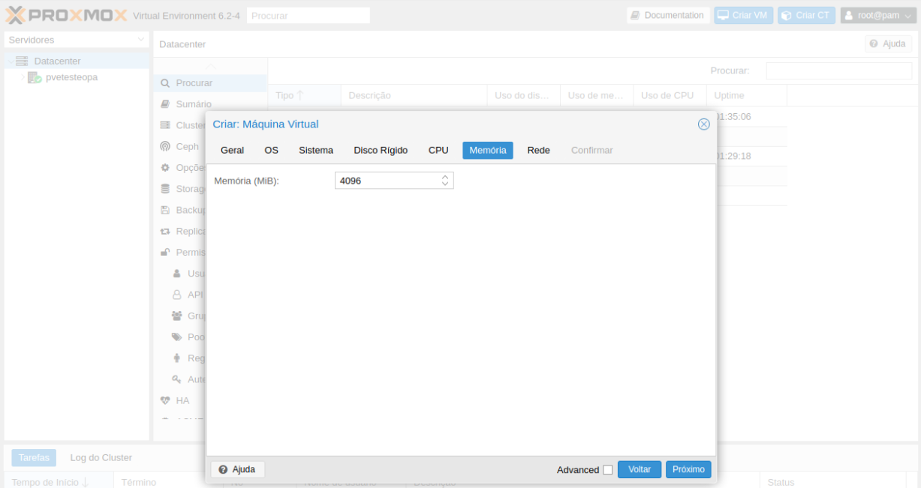Viewport: 921px width, 488px height.
Task: Decrease memory using the spinner down arrow
Action: tap(445, 184)
